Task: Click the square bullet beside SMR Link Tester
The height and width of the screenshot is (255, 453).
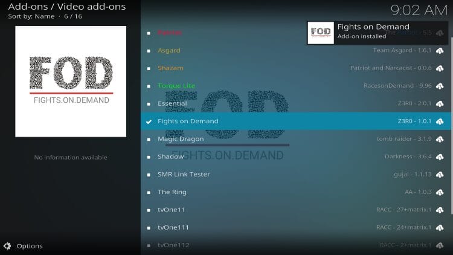Action: [149, 175]
